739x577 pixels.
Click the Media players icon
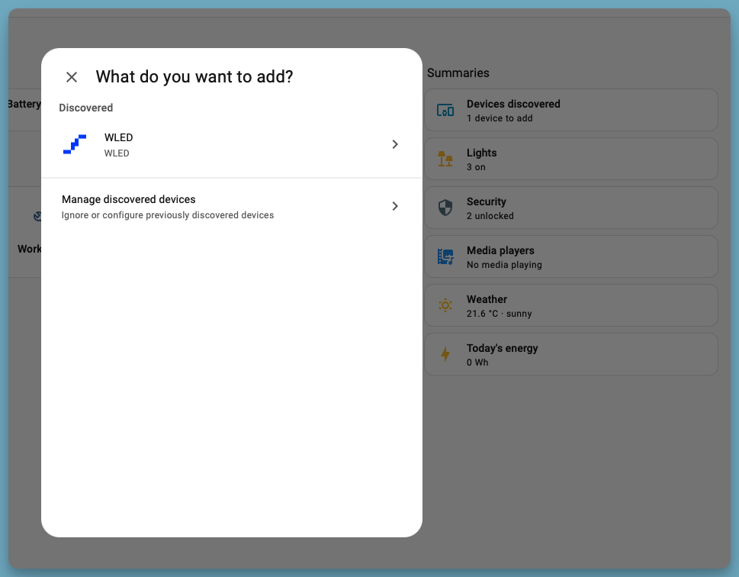445,256
